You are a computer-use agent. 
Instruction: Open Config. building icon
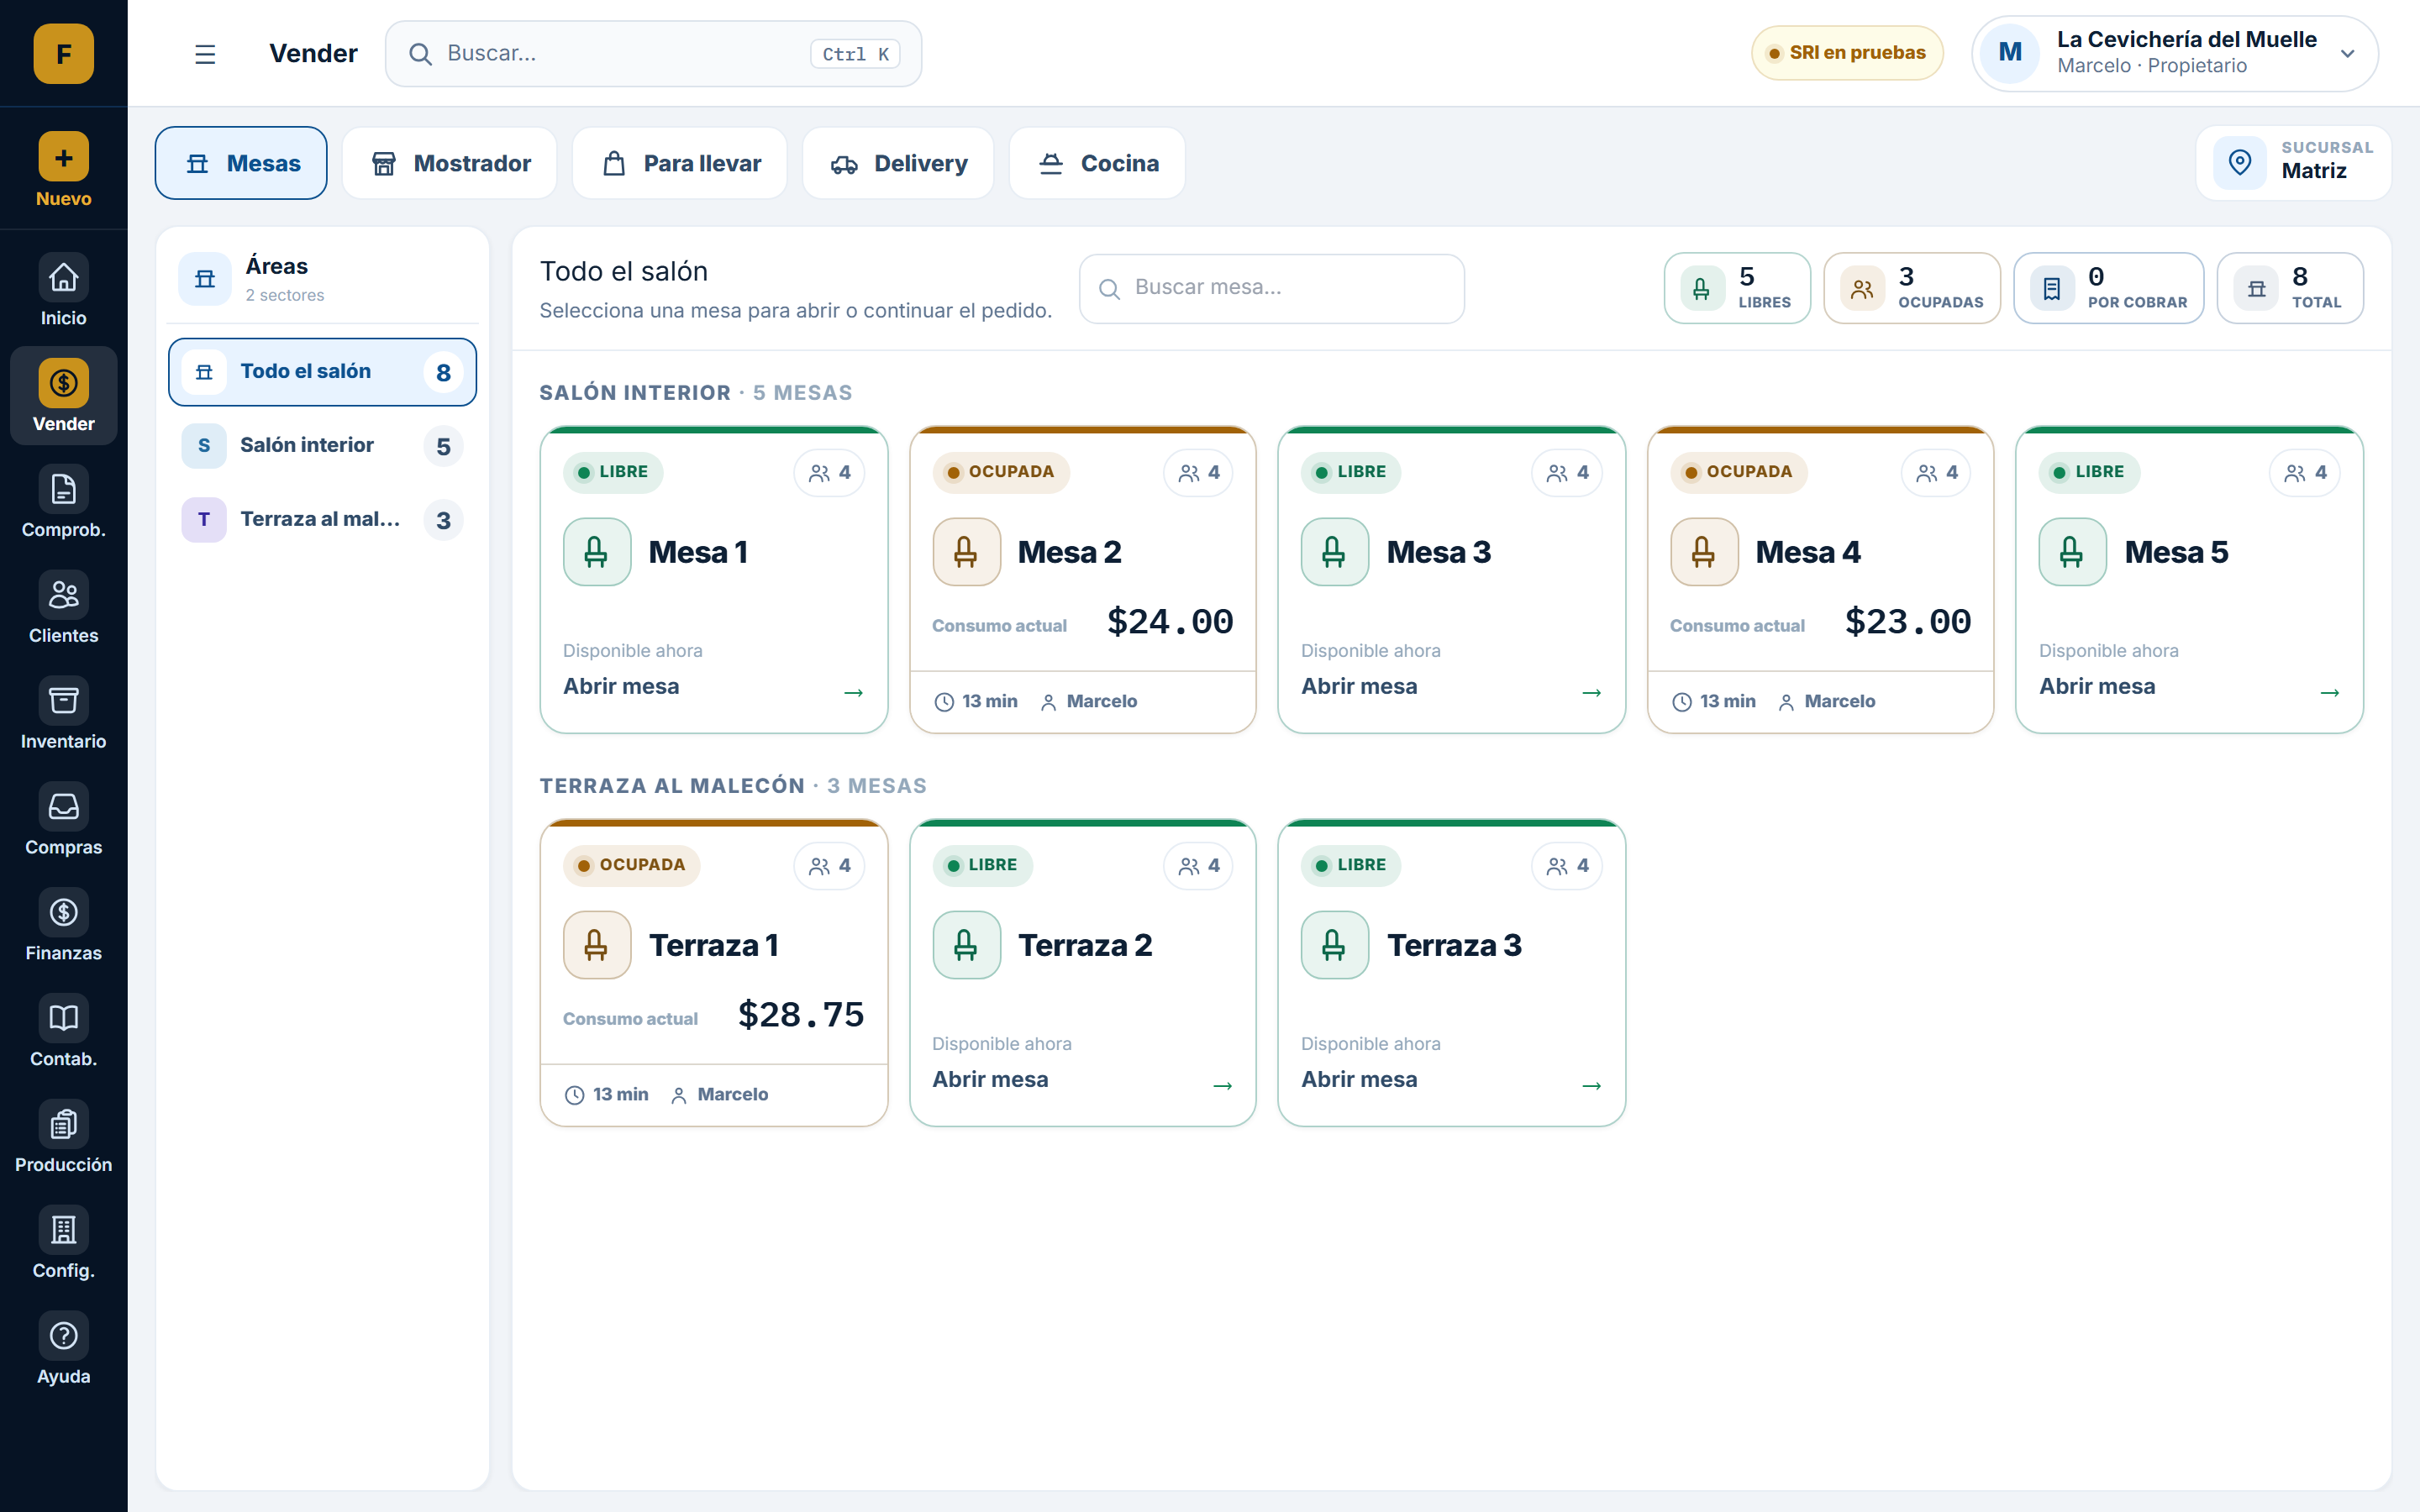coord(63,1230)
